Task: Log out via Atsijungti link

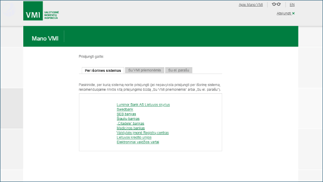Action: (284, 13)
